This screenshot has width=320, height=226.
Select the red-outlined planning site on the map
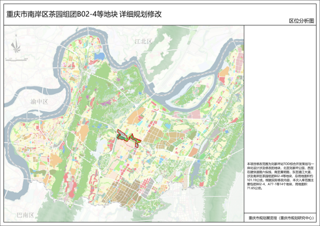pyautogui.click(x=129, y=138)
